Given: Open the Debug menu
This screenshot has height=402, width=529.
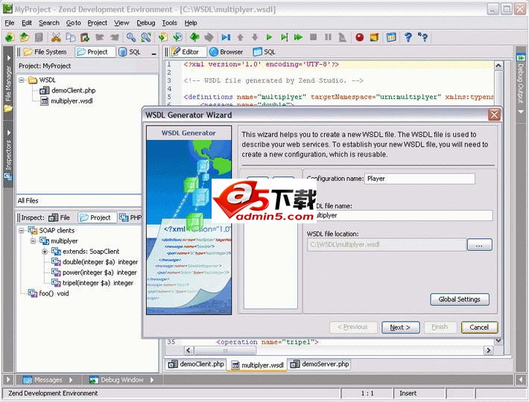Looking at the screenshot, I should [x=146, y=23].
